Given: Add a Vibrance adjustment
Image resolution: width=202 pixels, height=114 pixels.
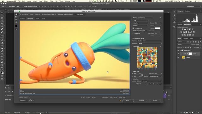Looking at the screenshot, I should coord(193,29).
